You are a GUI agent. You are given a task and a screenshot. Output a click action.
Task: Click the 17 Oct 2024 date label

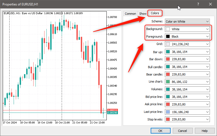click(x=10, y=123)
